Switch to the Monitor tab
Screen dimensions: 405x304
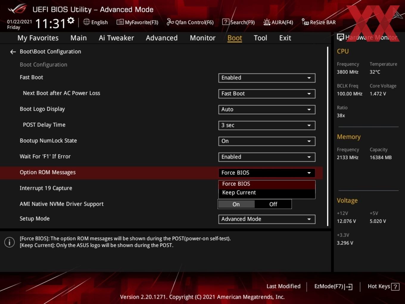click(x=203, y=38)
